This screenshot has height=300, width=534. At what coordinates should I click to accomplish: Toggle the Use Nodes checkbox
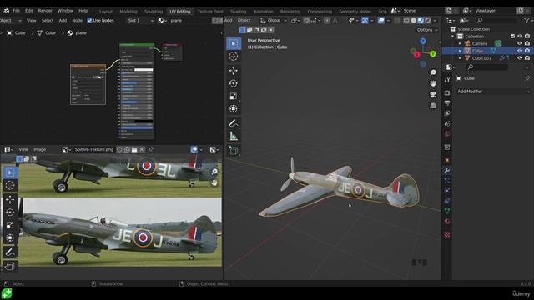(89, 20)
